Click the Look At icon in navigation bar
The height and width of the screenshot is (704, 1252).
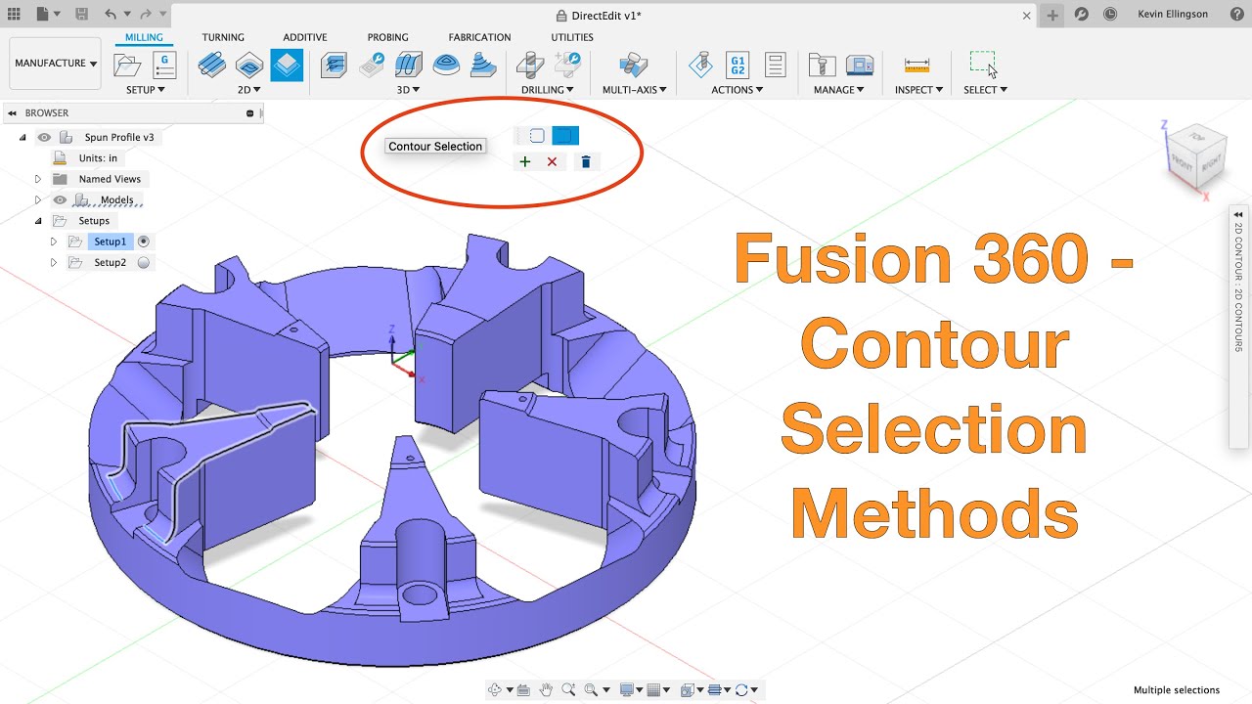pyautogui.click(x=523, y=689)
